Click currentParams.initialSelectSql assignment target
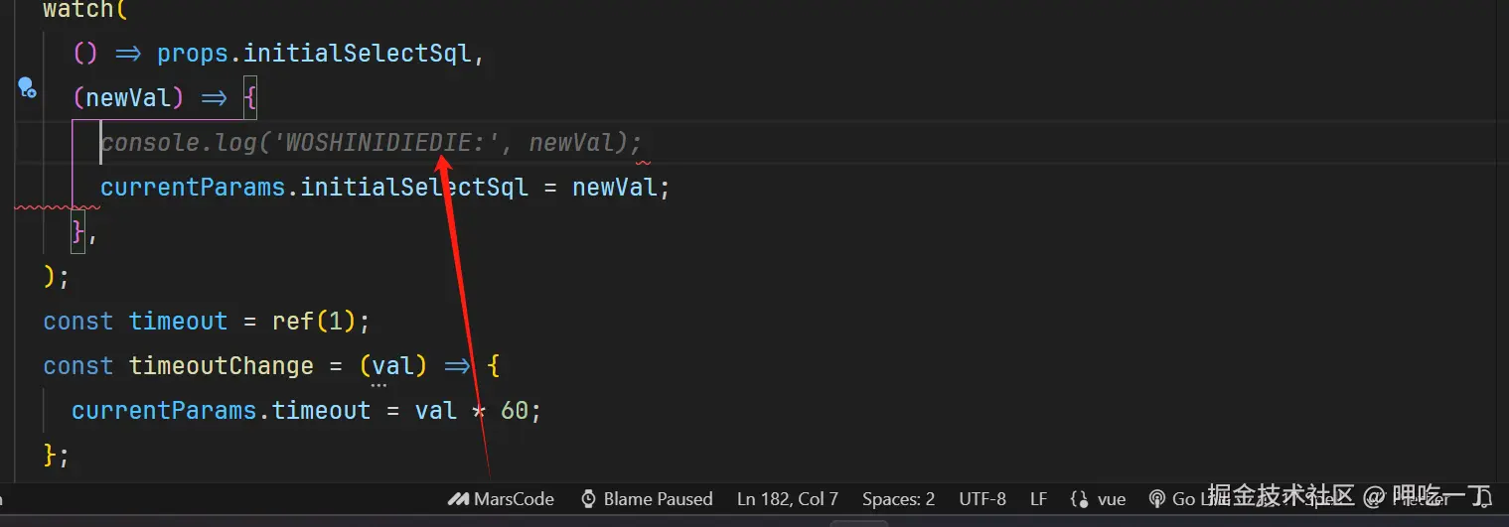The height and width of the screenshot is (527, 1509). (313, 187)
